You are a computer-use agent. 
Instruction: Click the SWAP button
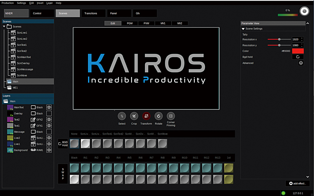63,174
